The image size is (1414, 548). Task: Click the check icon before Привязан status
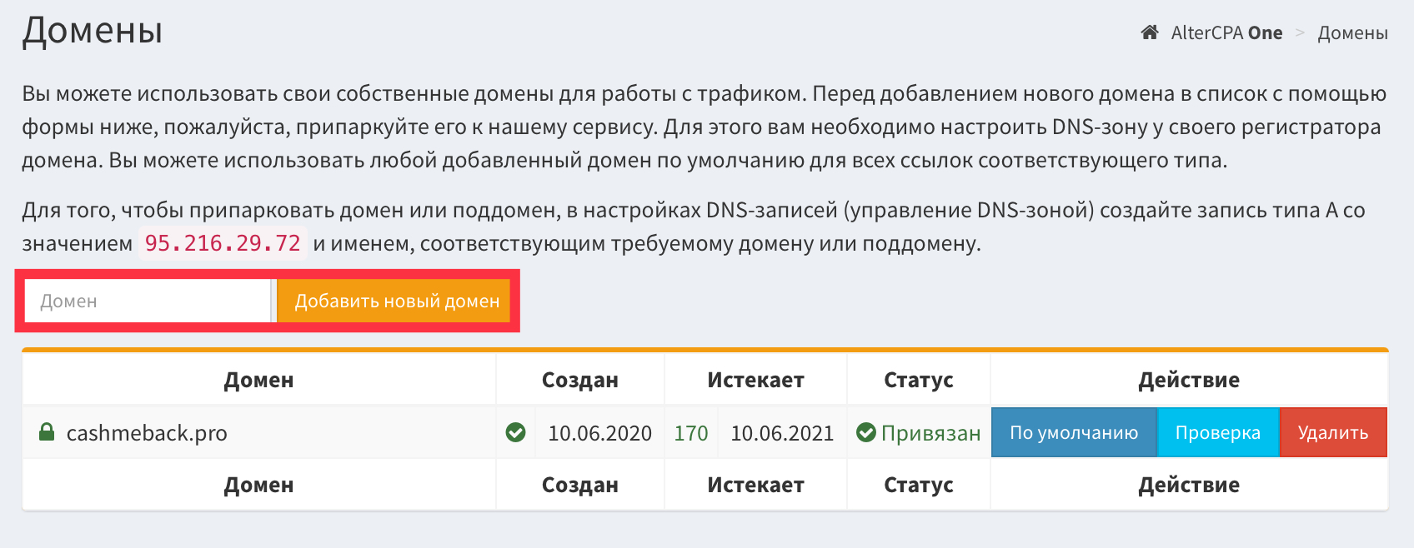coord(866,432)
